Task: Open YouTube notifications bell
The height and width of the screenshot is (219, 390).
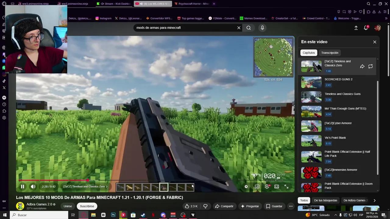Action: tap(366, 28)
